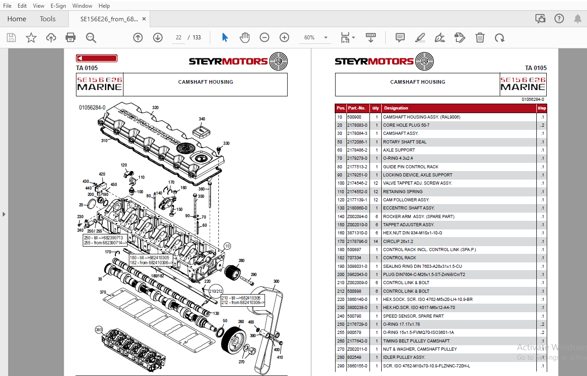Screen dimensions: 587x376
Task: Open the page display options dropdown arrow
Action: click(x=354, y=38)
